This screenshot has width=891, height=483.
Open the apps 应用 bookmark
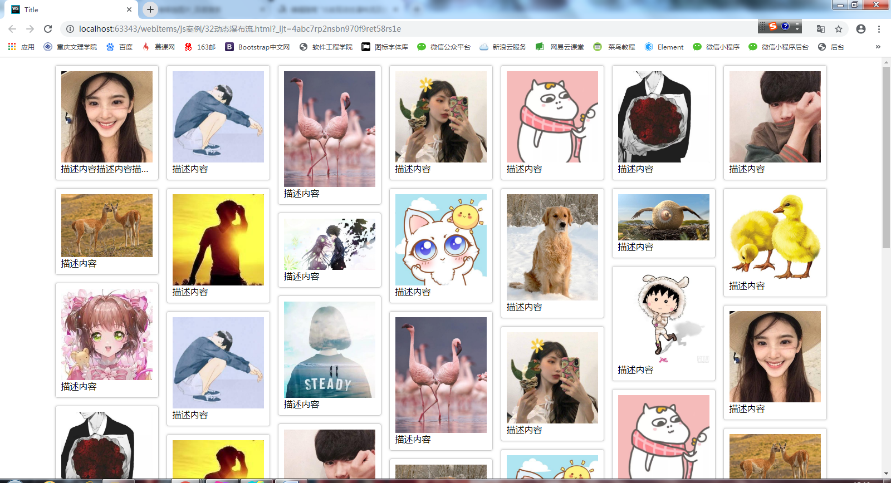21,47
